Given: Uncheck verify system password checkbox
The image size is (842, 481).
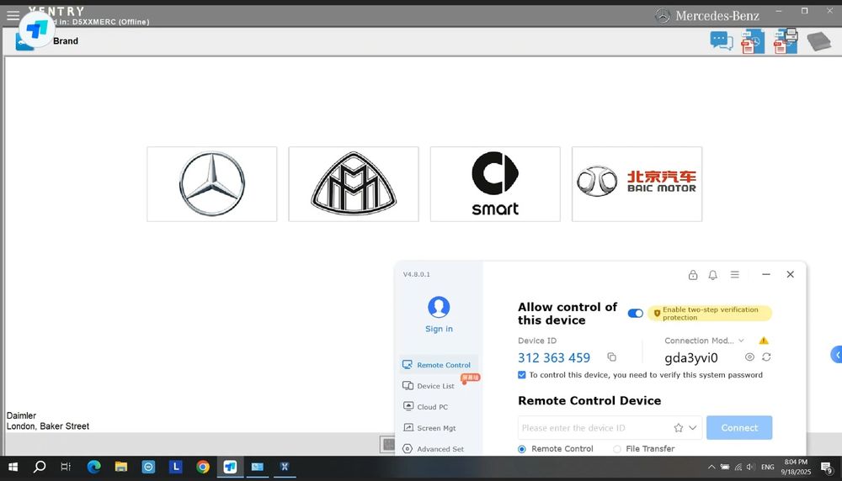Looking at the screenshot, I should tap(521, 375).
